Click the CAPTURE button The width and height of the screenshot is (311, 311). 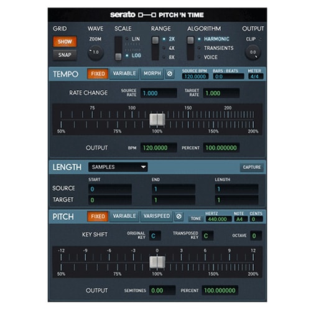tap(252, 167)
